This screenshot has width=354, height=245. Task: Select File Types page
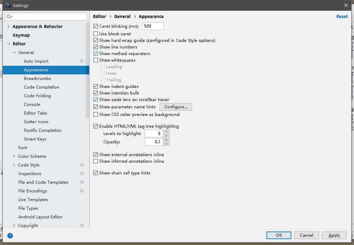(28, 208)
